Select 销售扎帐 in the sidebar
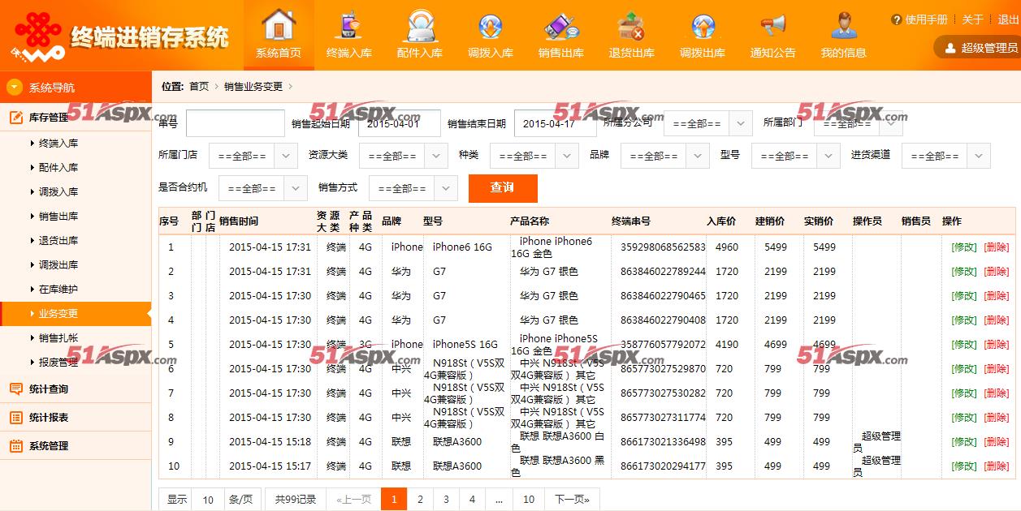Image resolution: width=1021 pixels, height=511 pixels. pos(58,338)
